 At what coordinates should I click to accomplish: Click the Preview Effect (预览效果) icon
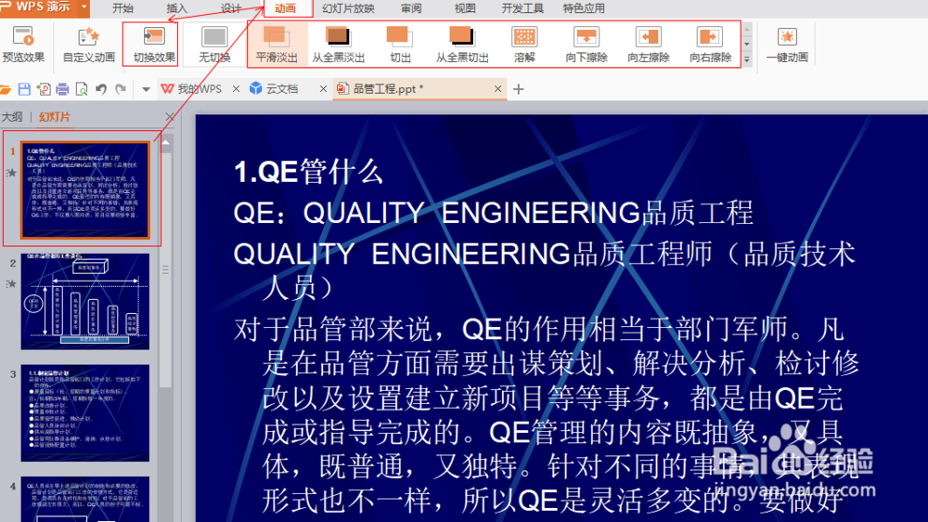pos(23,37)
